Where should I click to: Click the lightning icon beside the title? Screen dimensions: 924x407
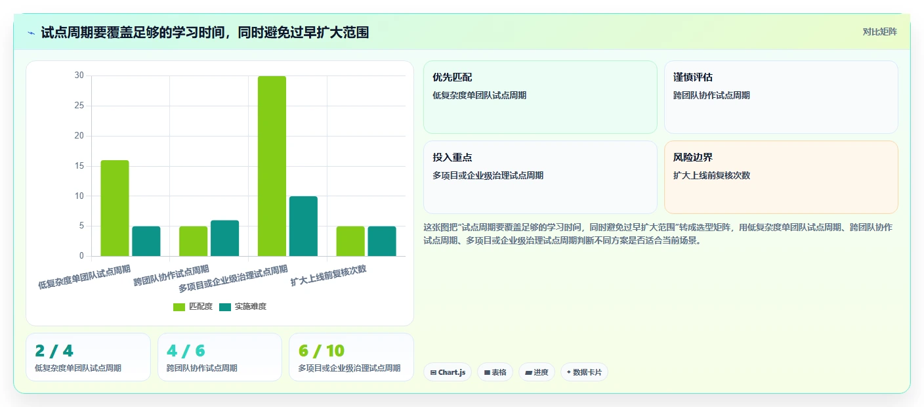pos(31,33)
